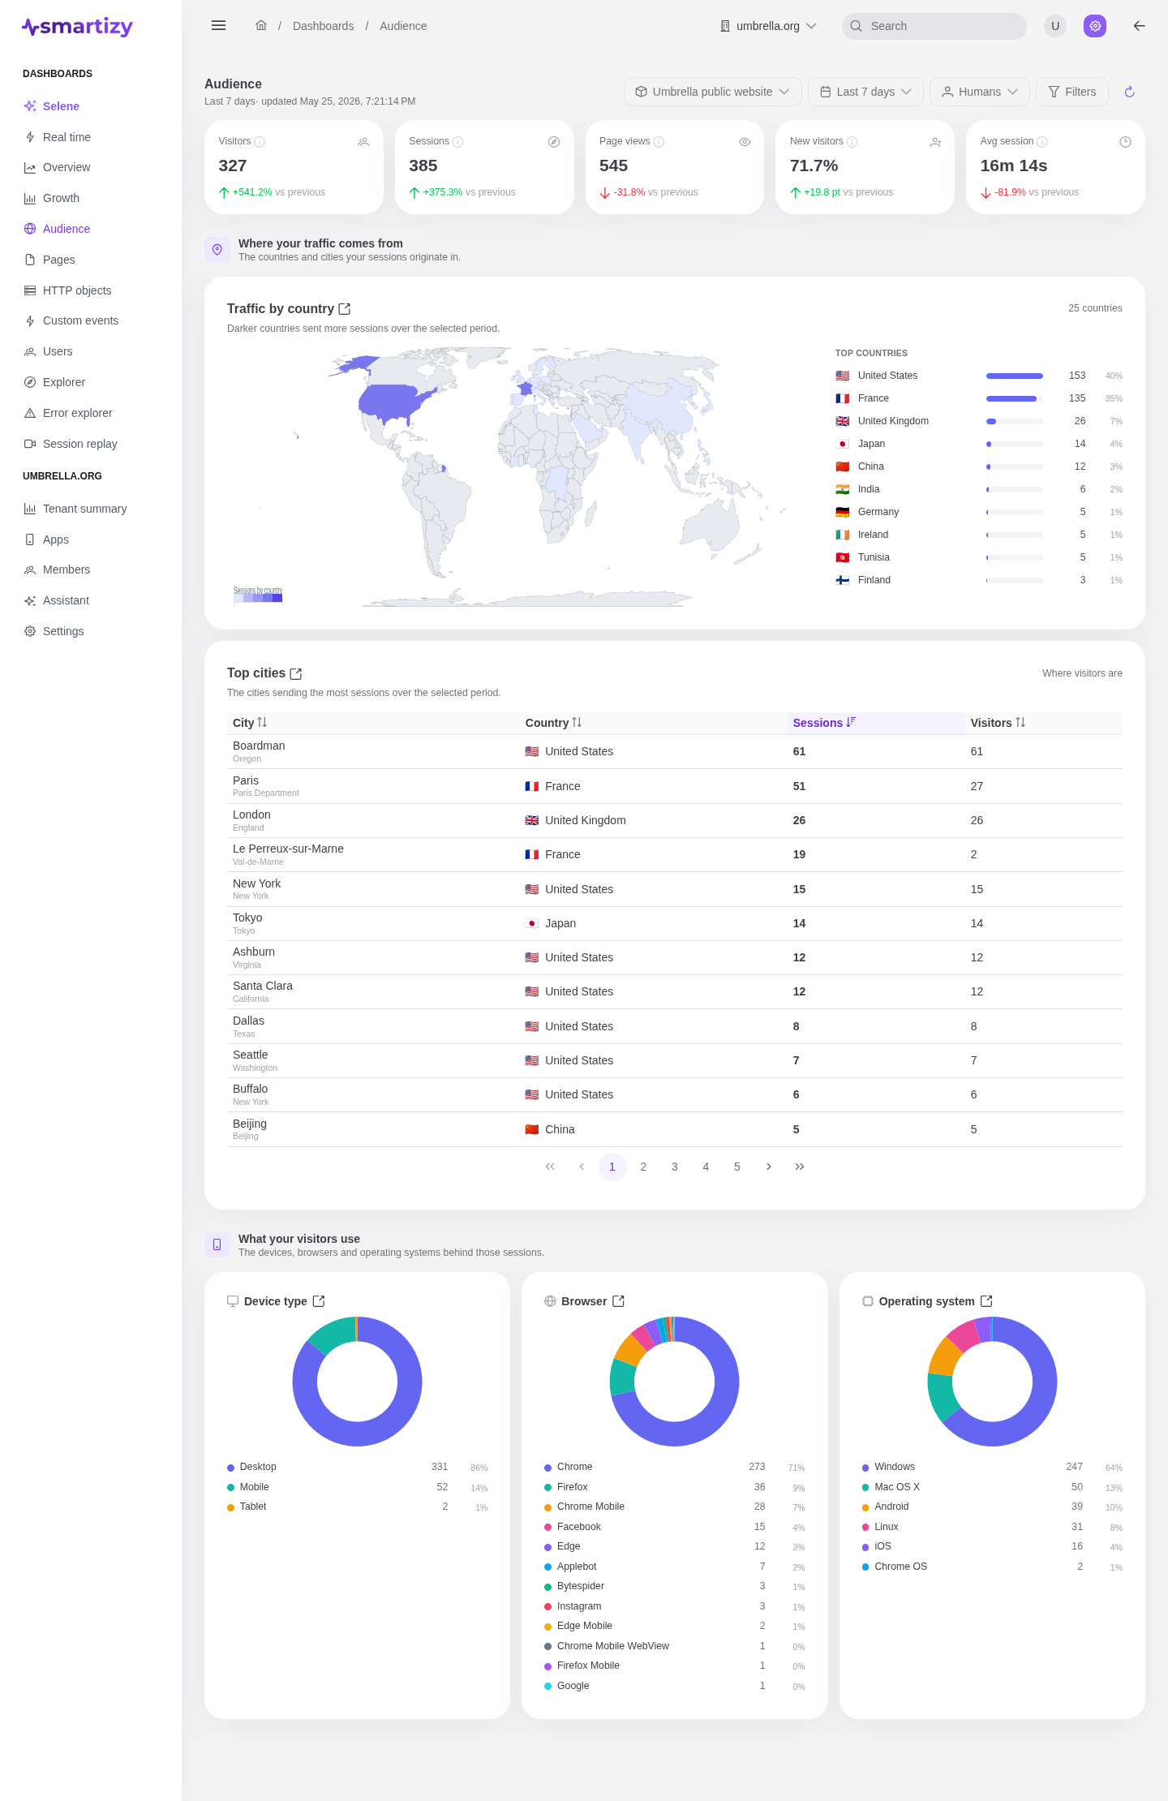Click the back arrow icon in header
The image size is (1168, 1801).
[1139, 26]
